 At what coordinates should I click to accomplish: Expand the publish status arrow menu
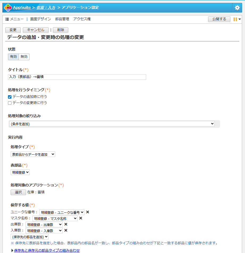click(240, 19)
